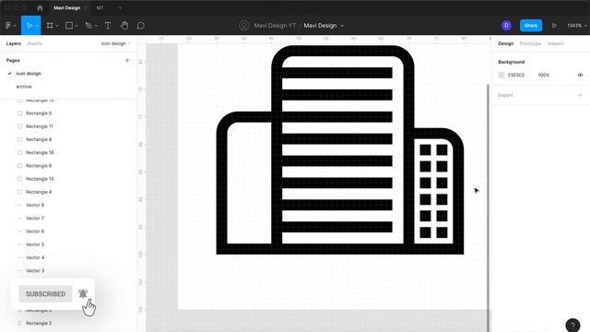Select the Rectangle shape tool
590x332 pixels.
(x=69, y=26)
